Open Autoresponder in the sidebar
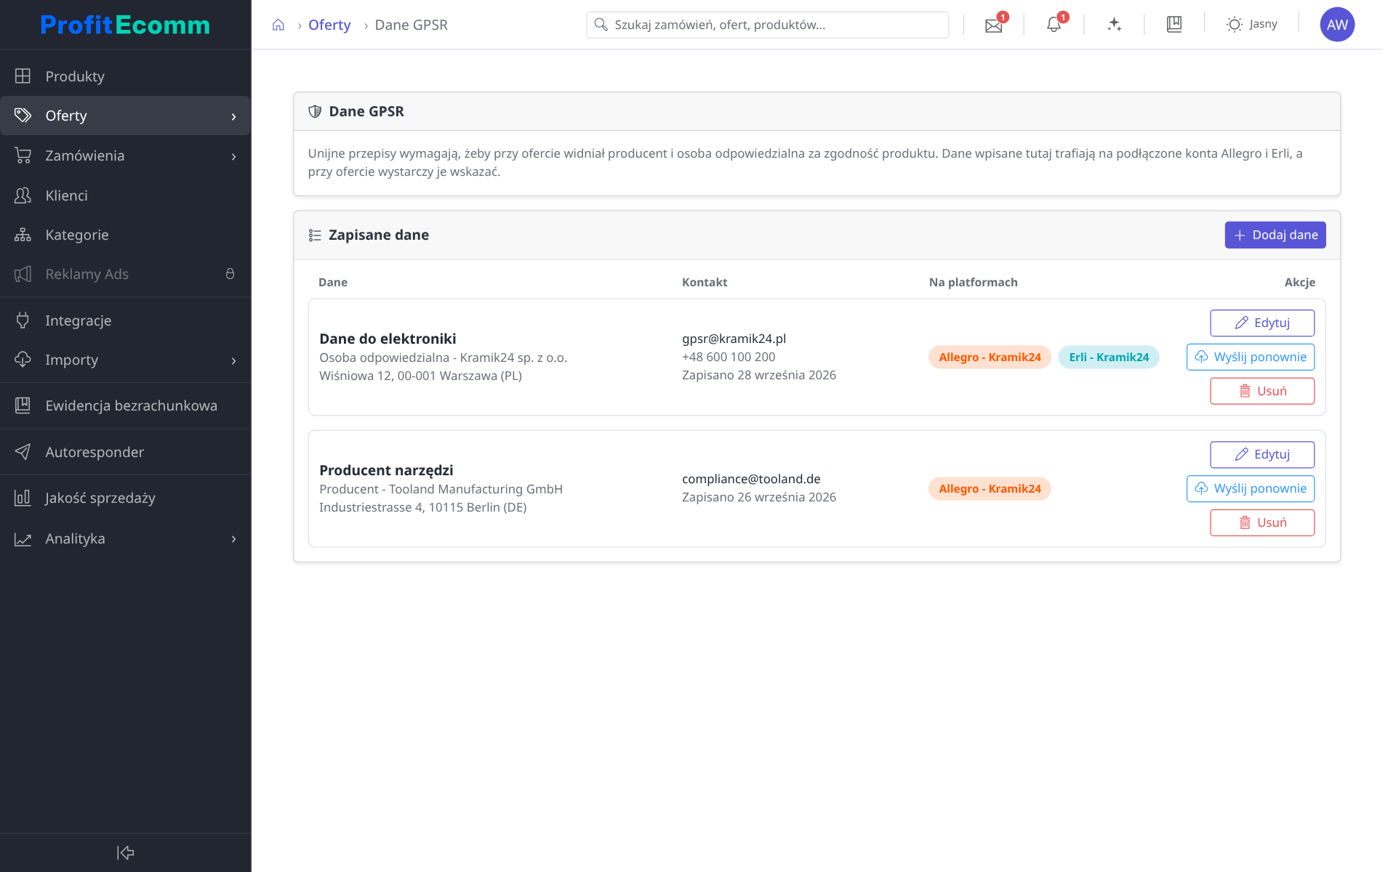Screen dimensions: 1396x872 click(125, 452)
